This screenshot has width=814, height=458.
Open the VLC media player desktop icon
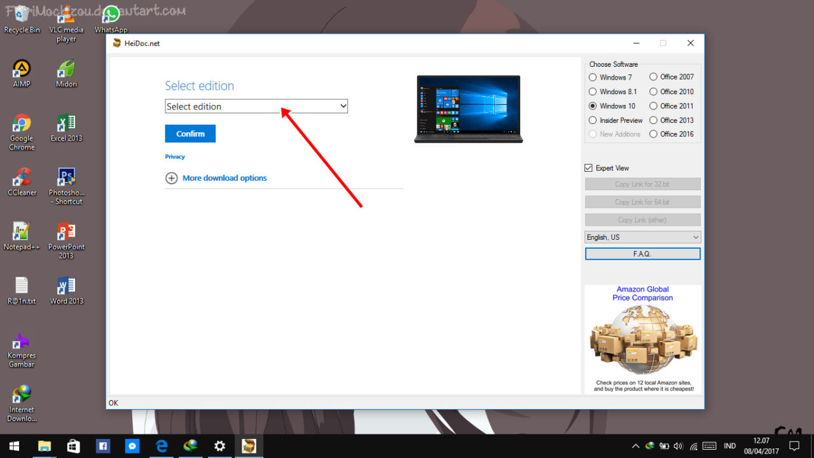pyautogui.click(x=66, y=17)
